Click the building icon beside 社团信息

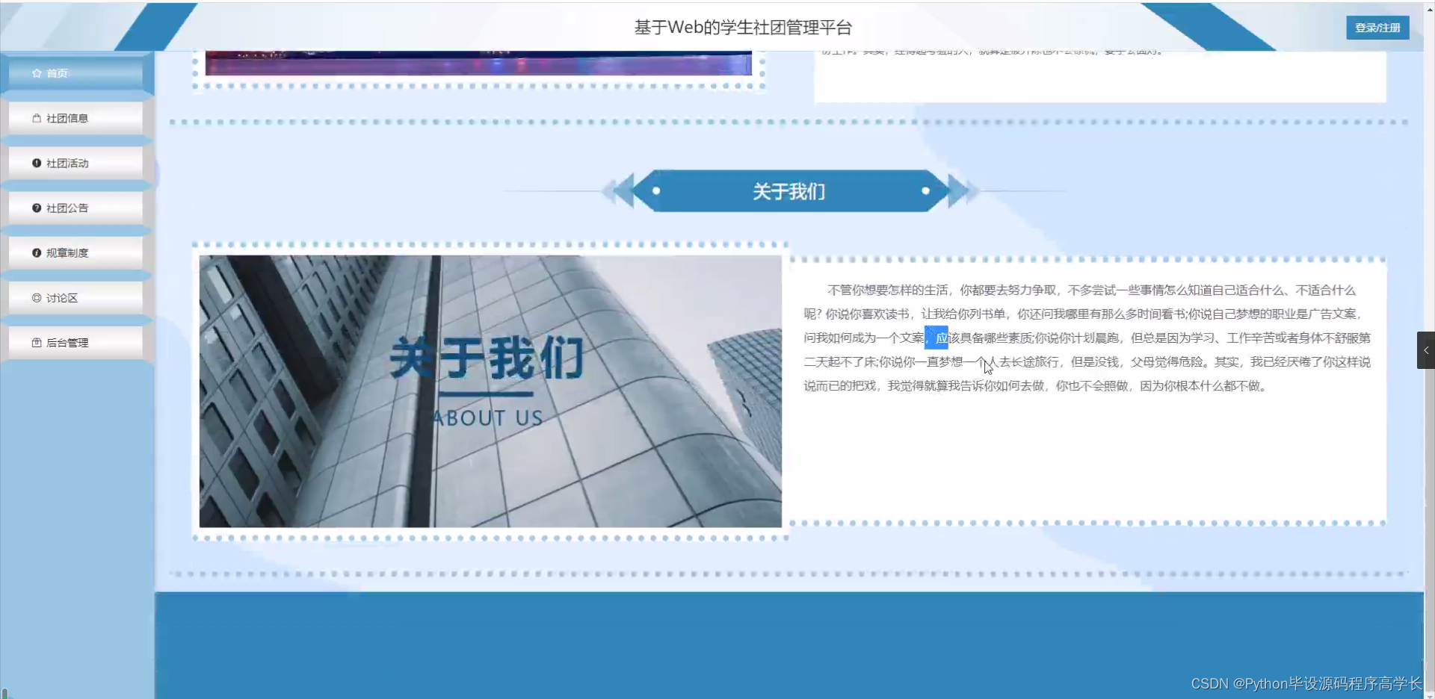(x=36, y=118)
